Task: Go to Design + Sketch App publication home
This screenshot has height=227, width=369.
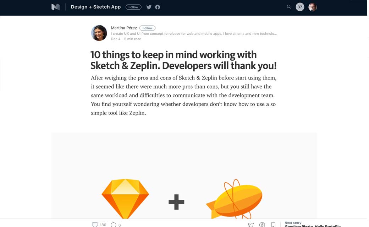Action: tap(96, 7)
